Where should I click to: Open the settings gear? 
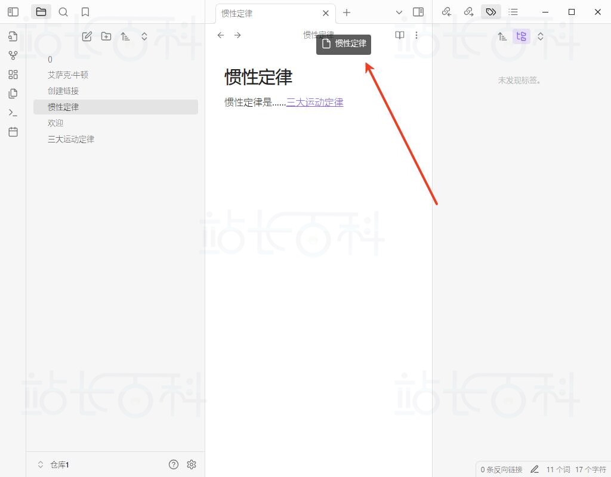click(x=192, y=464)
